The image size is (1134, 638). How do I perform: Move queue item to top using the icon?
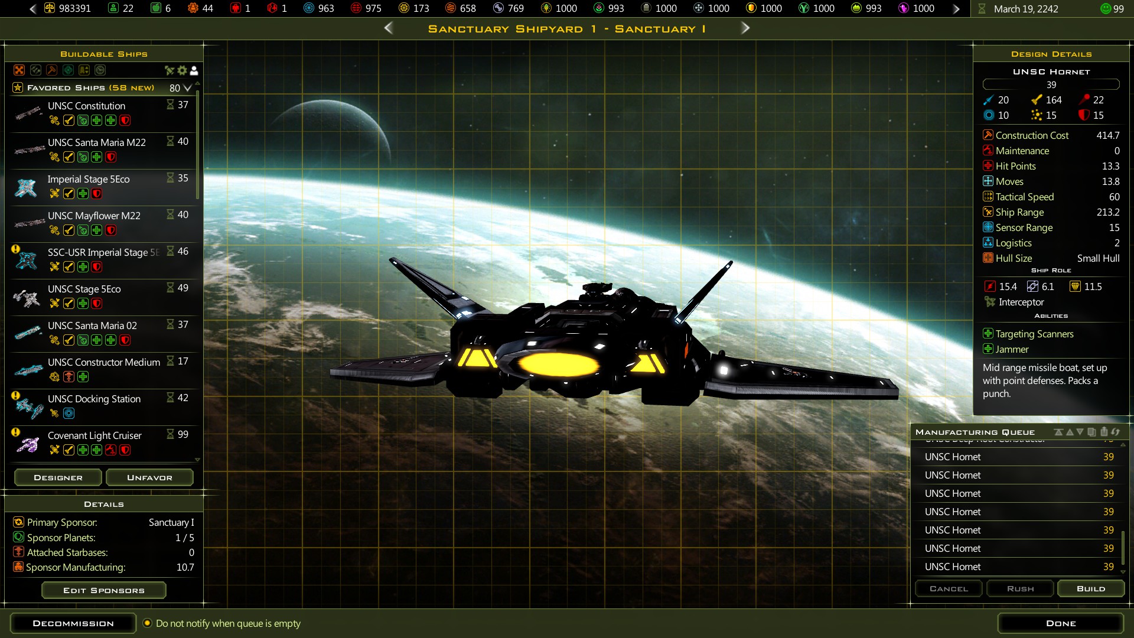coord(1058,432)
